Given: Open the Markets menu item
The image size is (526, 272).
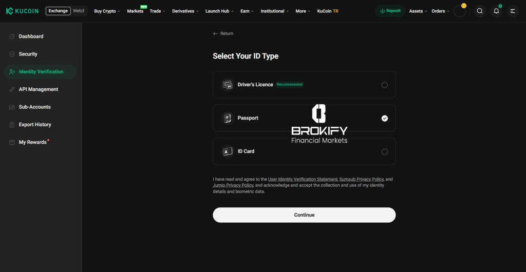Looking at the screenshot, I should pyautogui.click(x=135, y=11).
